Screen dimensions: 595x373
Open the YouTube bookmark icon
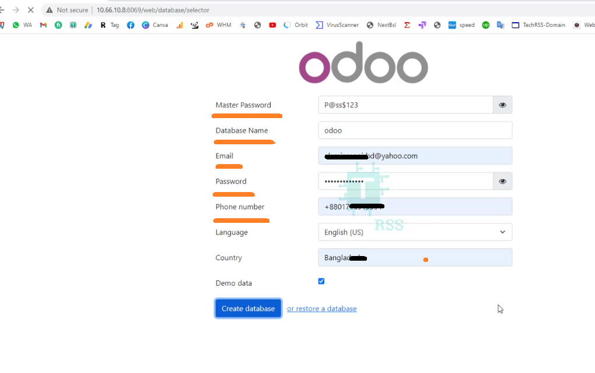pyautogui.click(x=272, y=25)
